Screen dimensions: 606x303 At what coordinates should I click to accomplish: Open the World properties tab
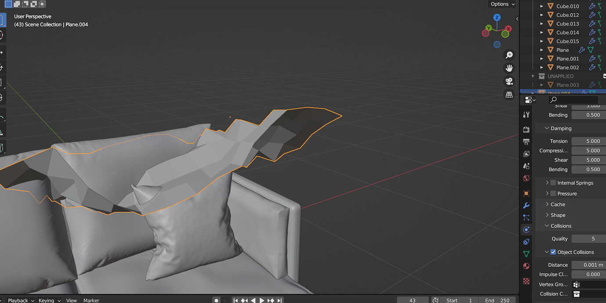526,178
